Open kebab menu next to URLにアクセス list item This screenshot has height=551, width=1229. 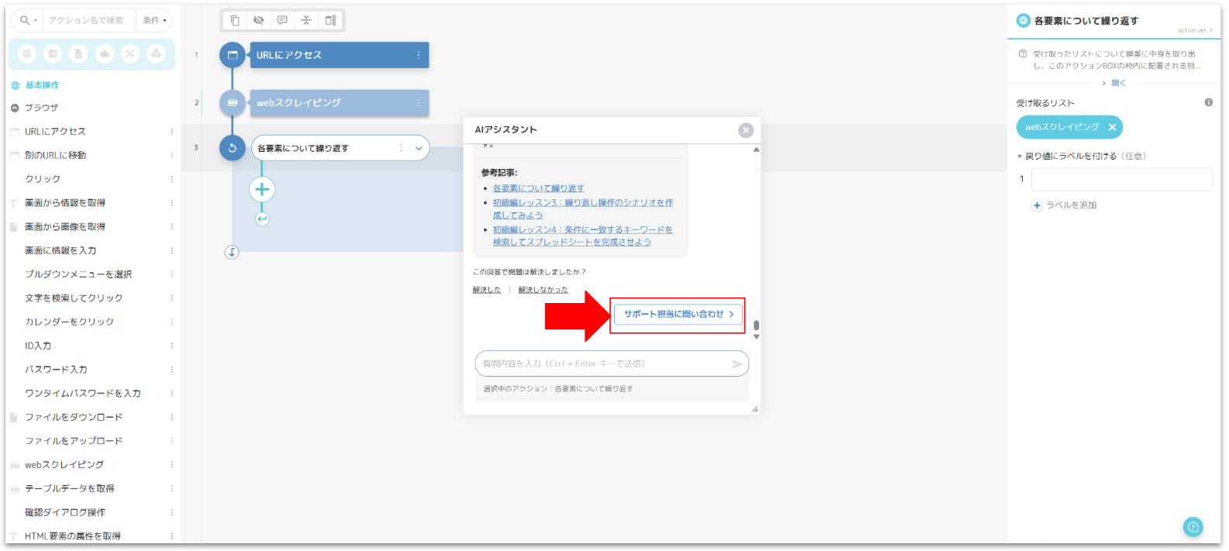[172, 132]
